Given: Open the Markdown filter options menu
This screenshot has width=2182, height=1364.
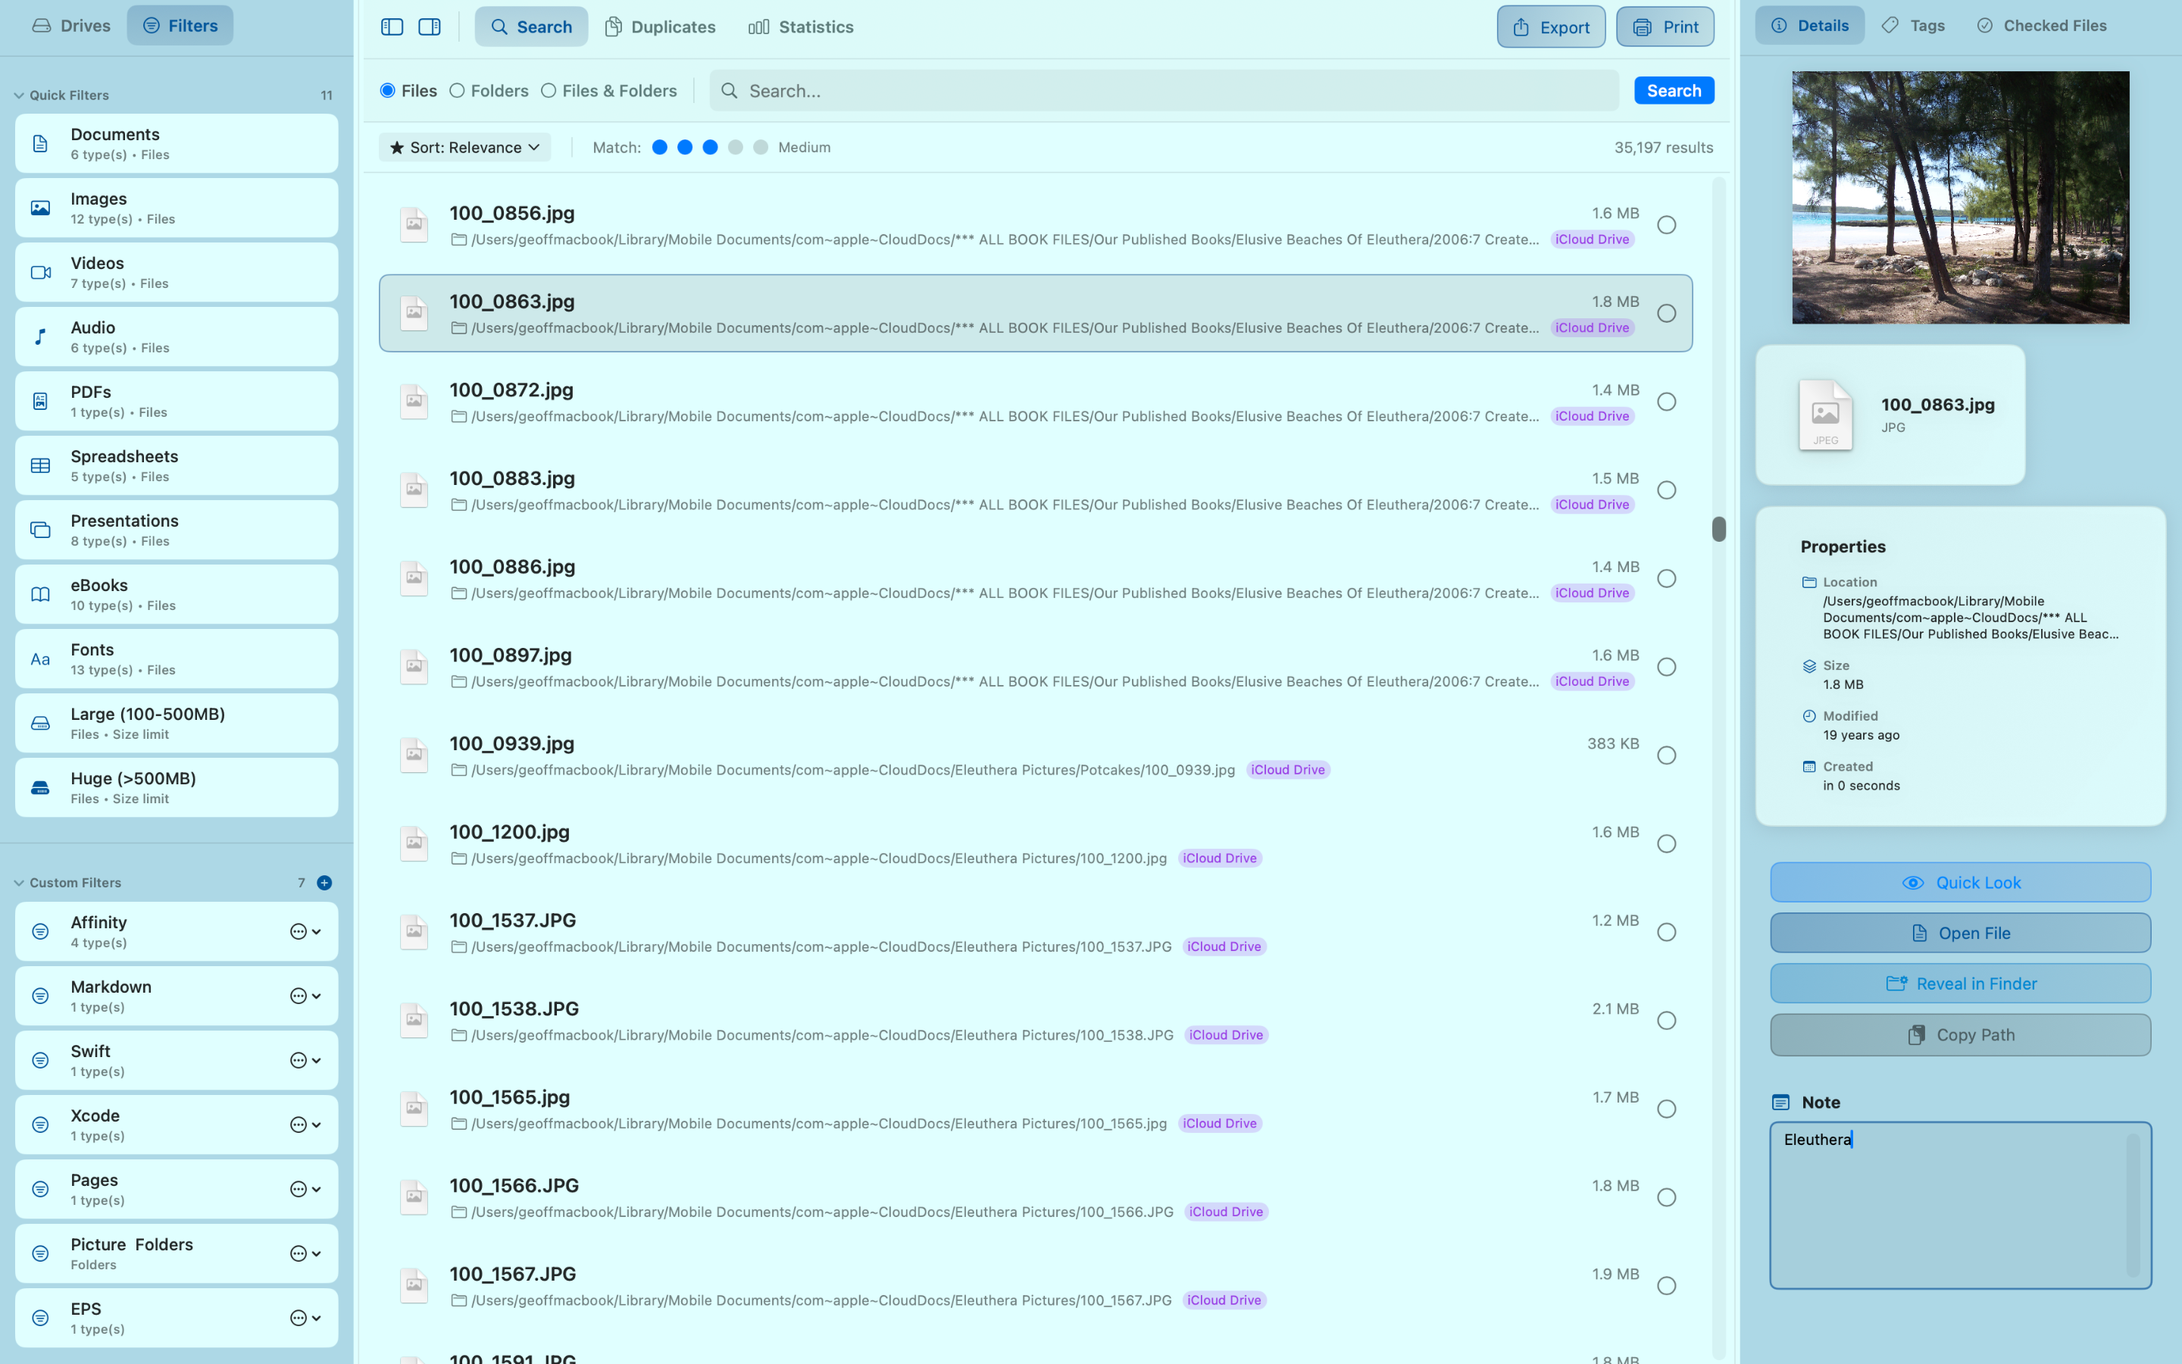Looking at the screenshot, I should coord(305,996).
